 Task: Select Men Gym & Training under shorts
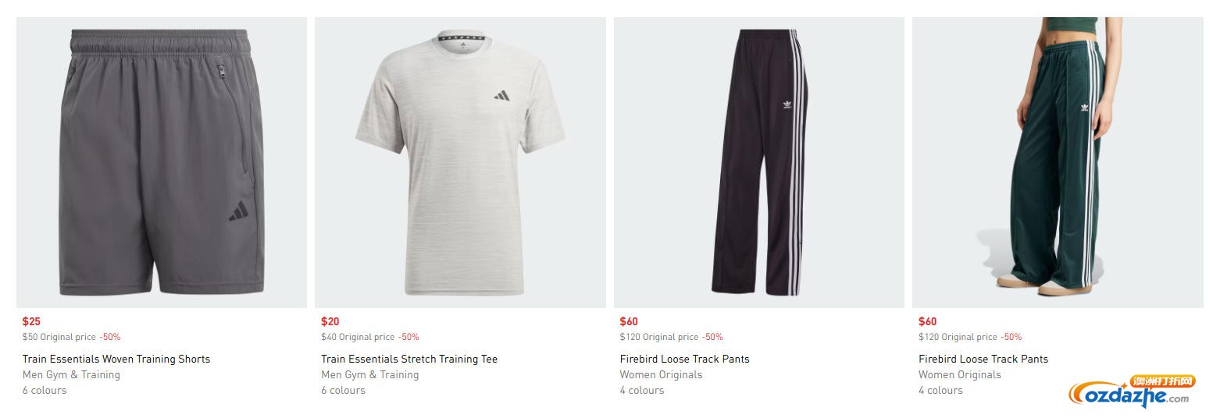[71, 374]
